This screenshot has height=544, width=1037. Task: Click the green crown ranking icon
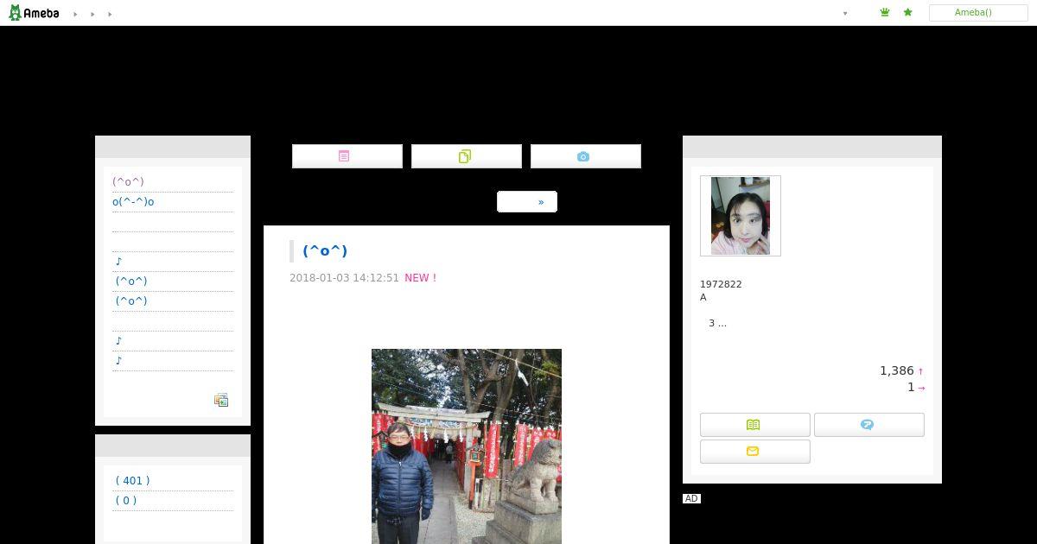(x=885, y=12)
